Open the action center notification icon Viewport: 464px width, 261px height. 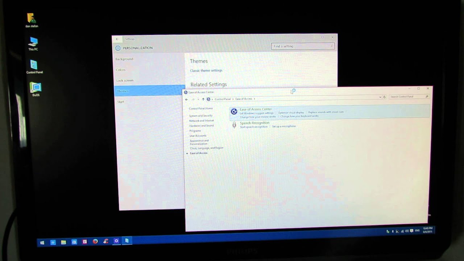[411, 231]
